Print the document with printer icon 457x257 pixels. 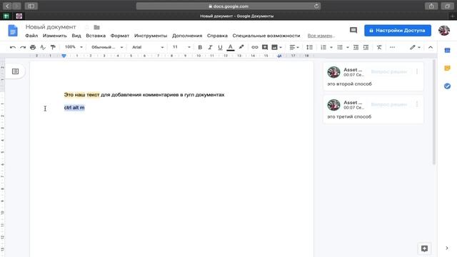(x=33, y=47)
